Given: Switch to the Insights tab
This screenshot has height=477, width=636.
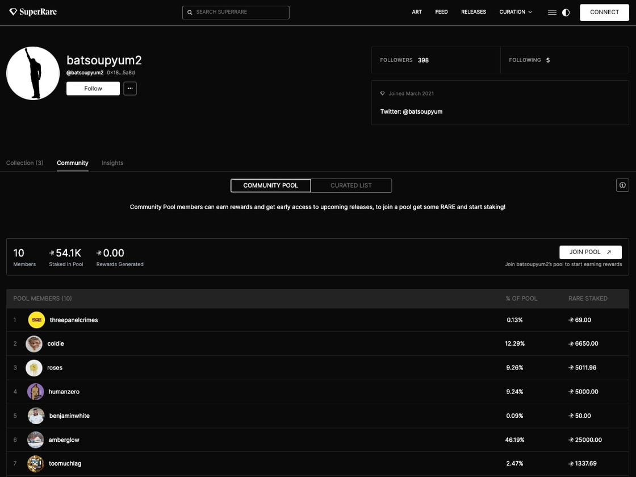Looking at the screenshot, I should pos(112,163).
